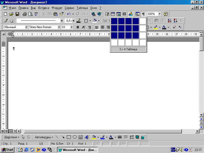This screenshot has width=204, height=153.
Task: Expand the line style dropdown
Action: pyautogui.click(x=62, y=21)
